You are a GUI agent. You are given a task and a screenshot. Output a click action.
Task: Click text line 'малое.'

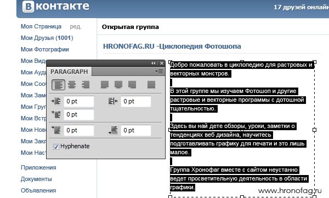[180, 152]
